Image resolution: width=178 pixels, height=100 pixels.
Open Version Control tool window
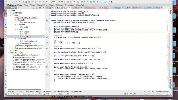[61, 91]
